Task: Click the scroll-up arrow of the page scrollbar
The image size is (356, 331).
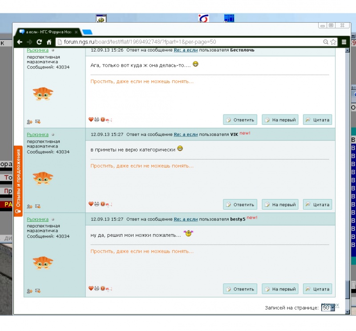Action: (348, 50)
